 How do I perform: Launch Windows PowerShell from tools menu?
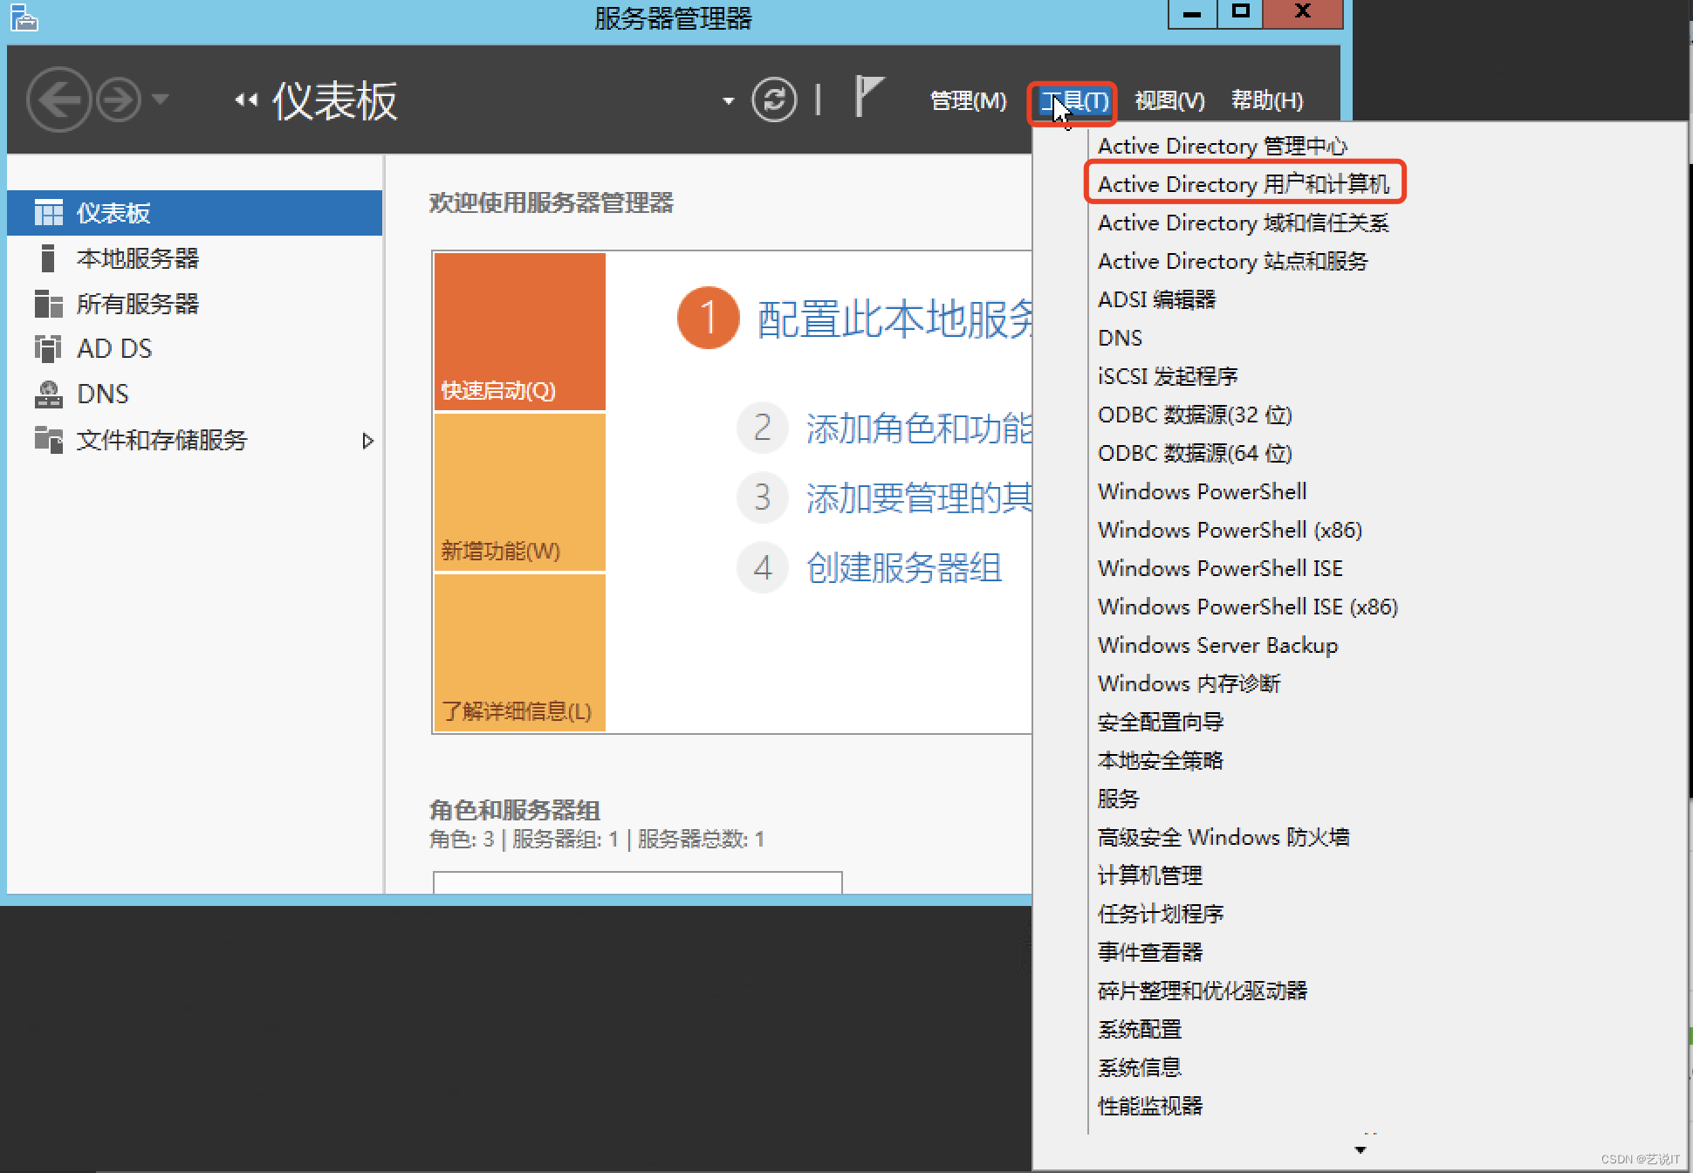click(1203, 491)
